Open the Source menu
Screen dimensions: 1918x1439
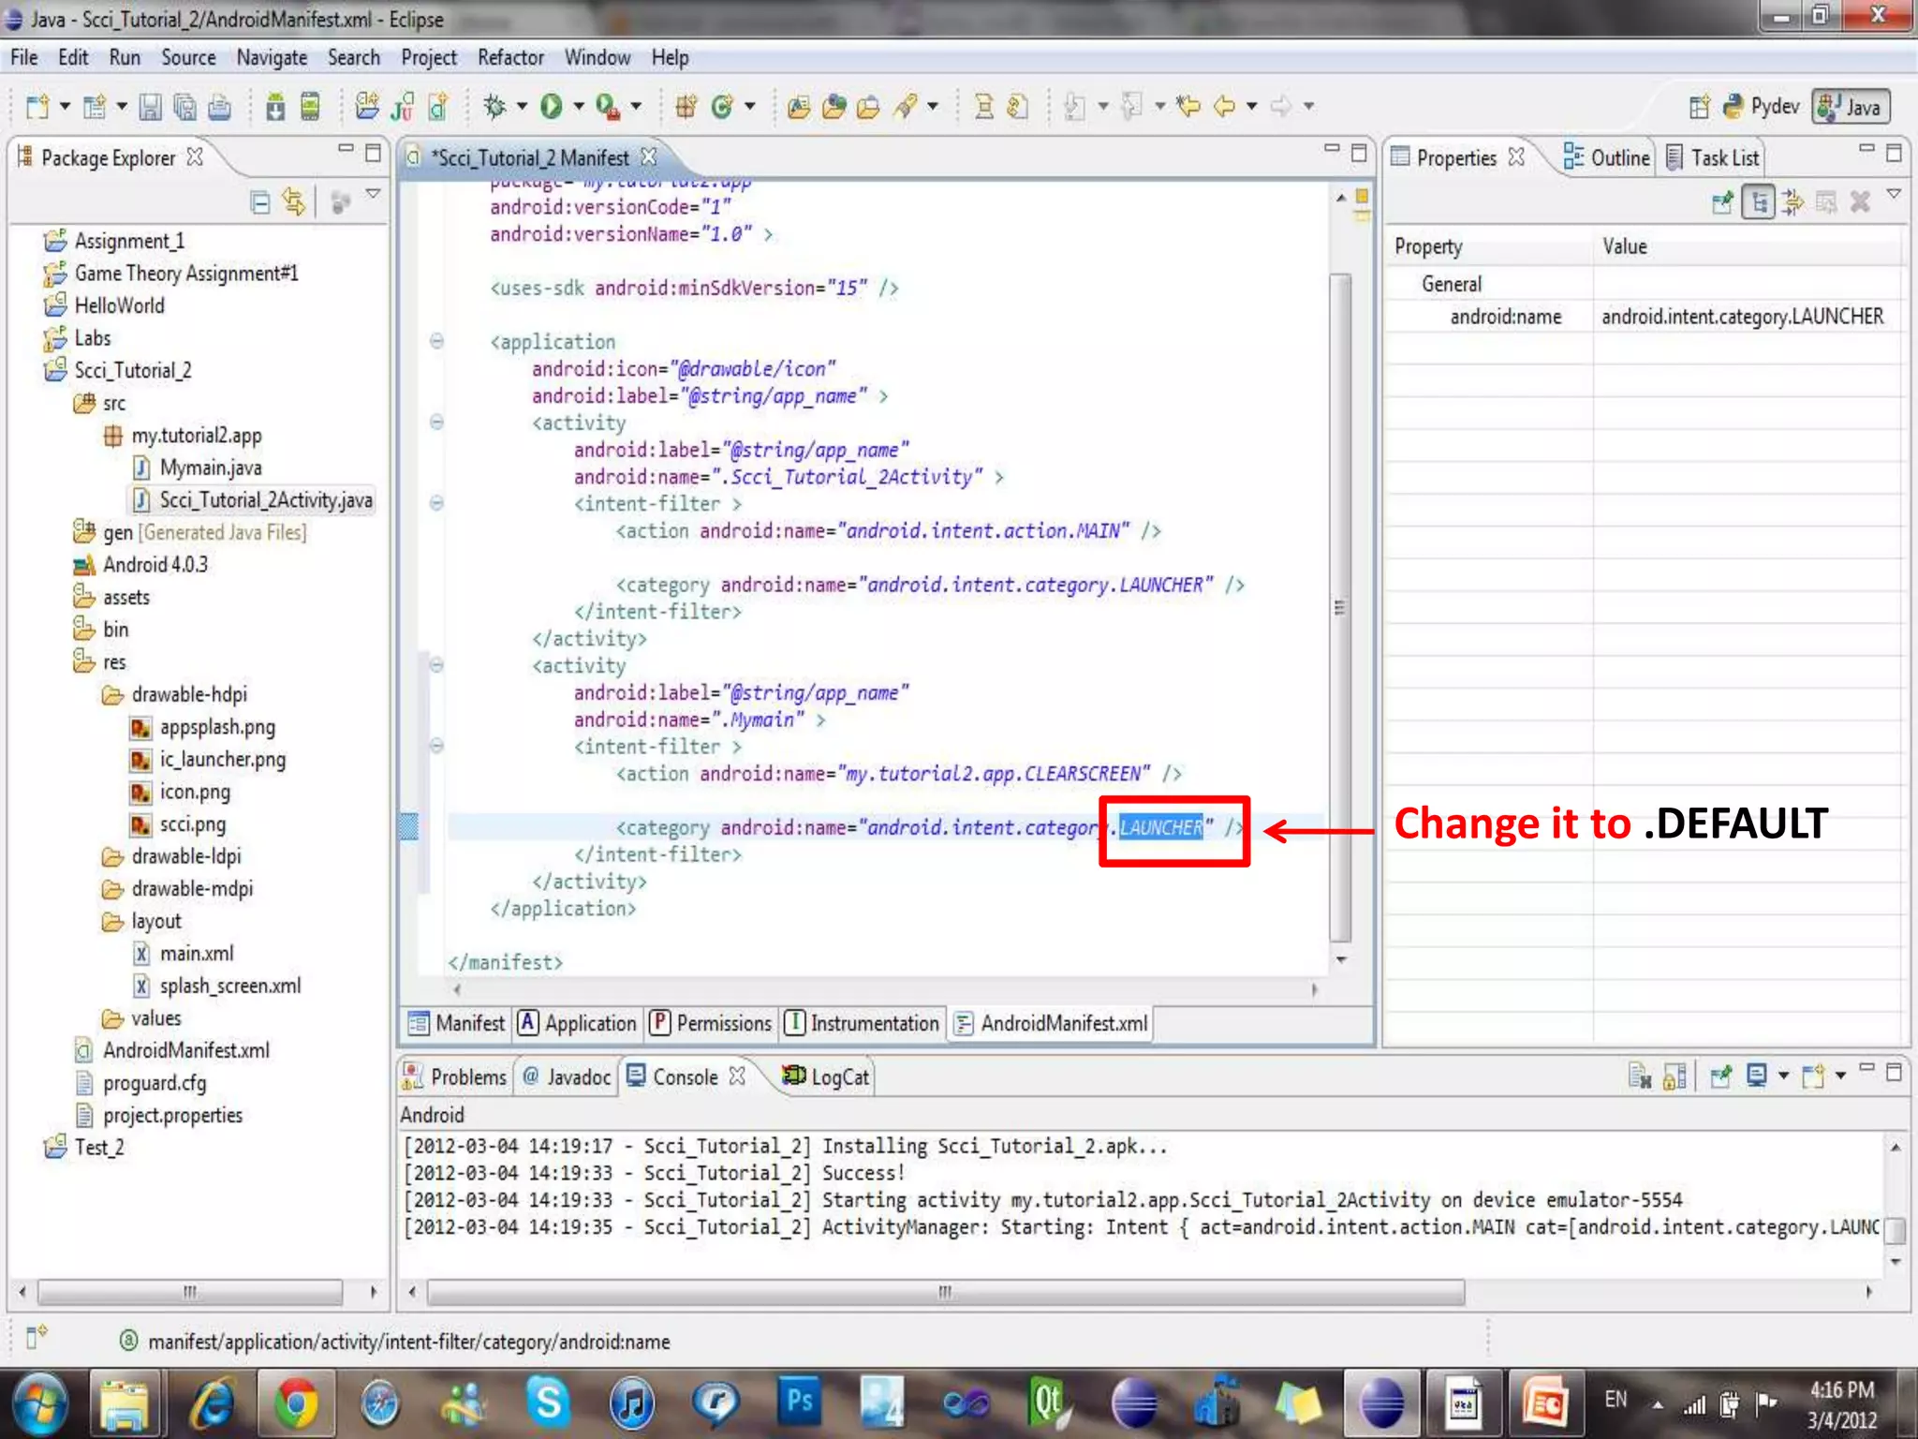click(188, 58)
